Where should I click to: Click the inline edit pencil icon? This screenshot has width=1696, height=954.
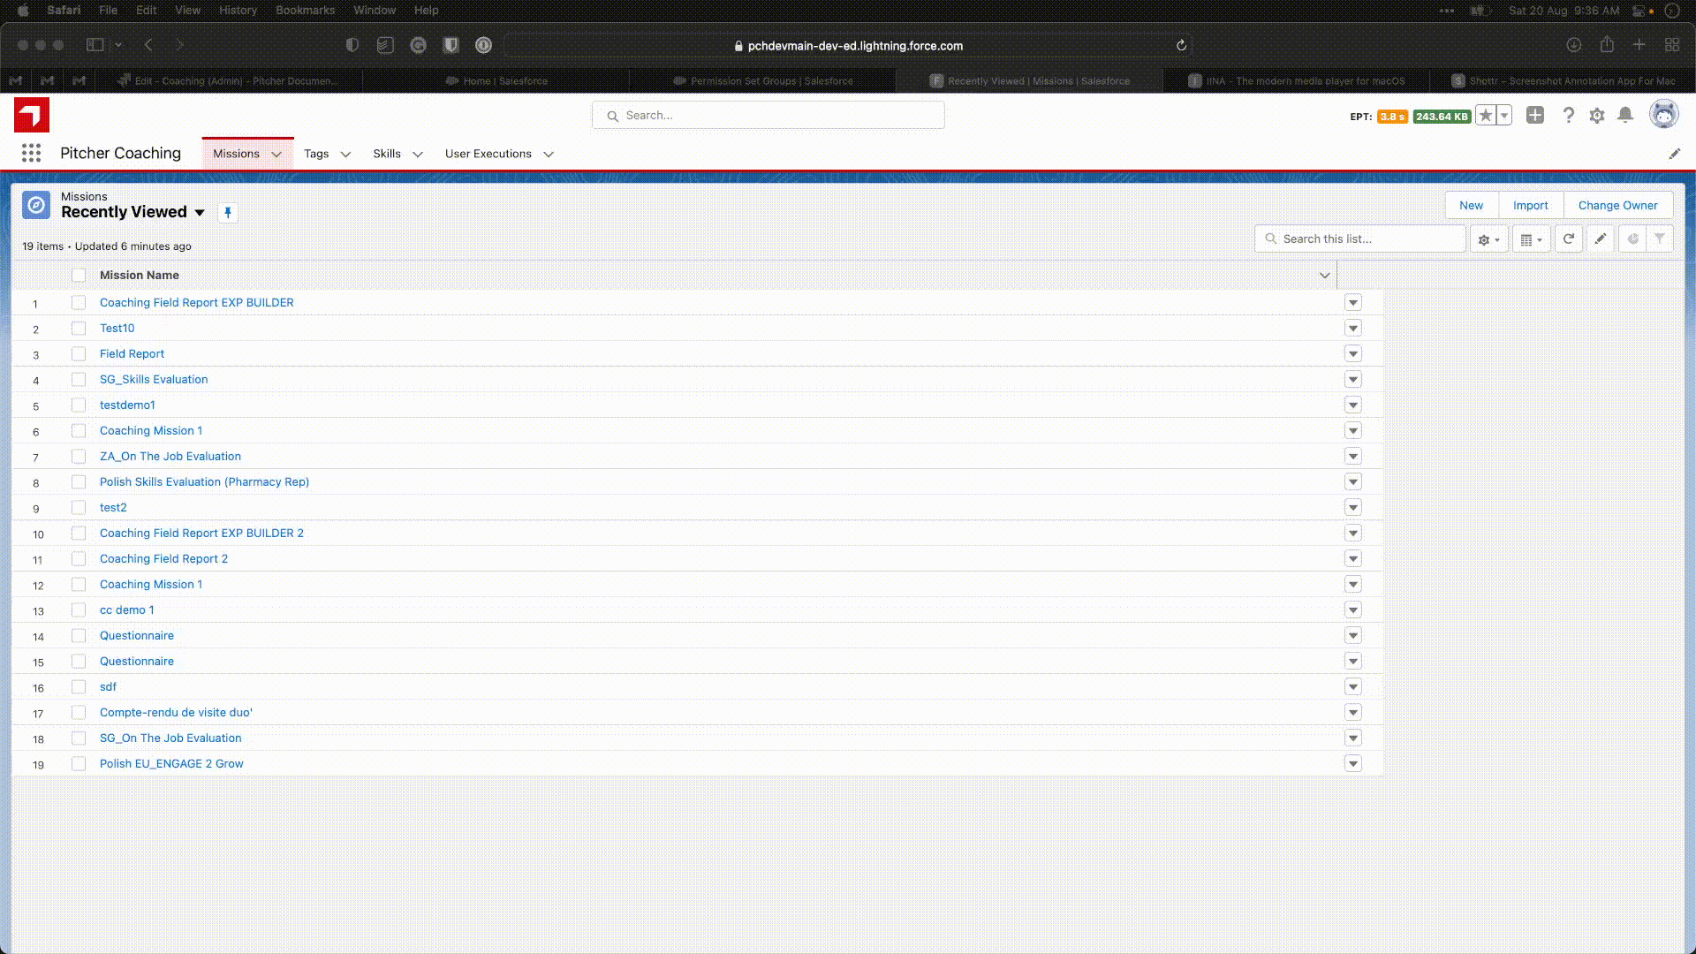point(1600,239)
